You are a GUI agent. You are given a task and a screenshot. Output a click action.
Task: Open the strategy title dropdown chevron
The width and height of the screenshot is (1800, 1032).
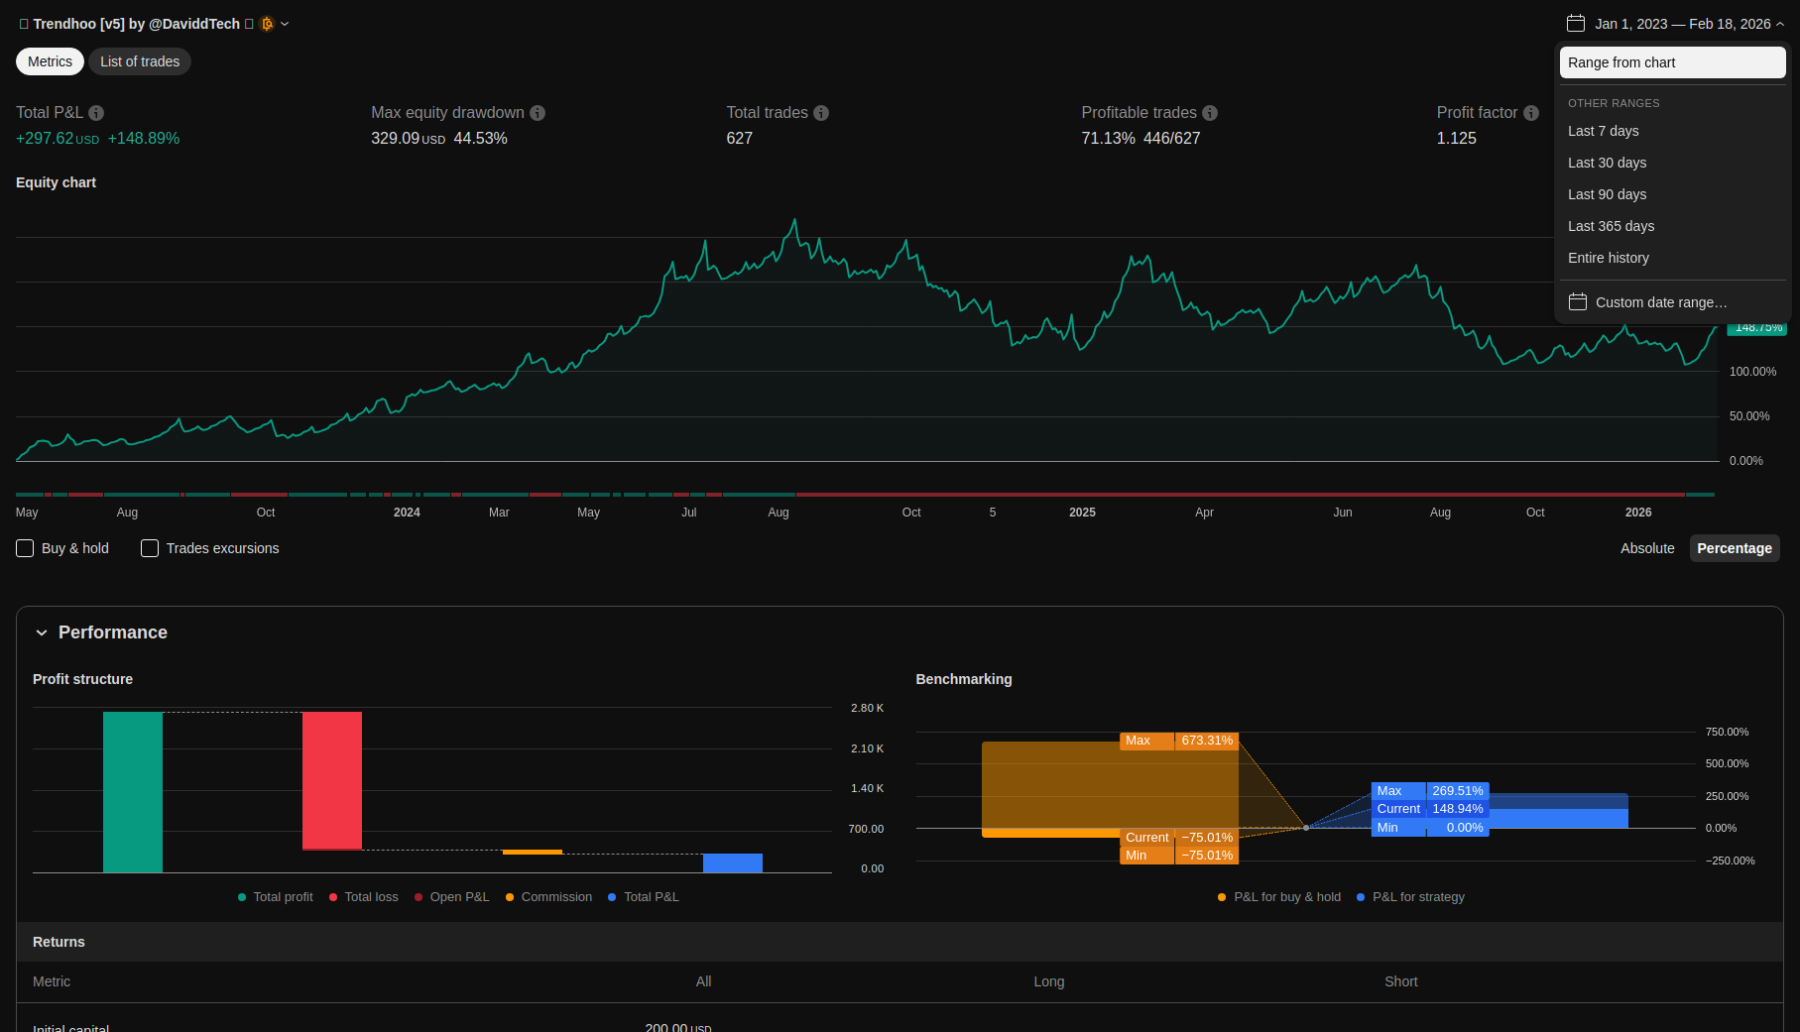(285, 24)
